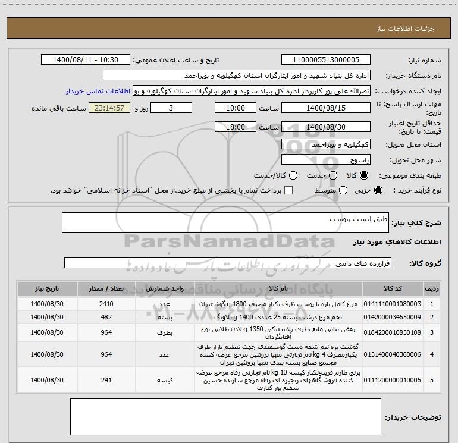Click the request creator name field

252,91
